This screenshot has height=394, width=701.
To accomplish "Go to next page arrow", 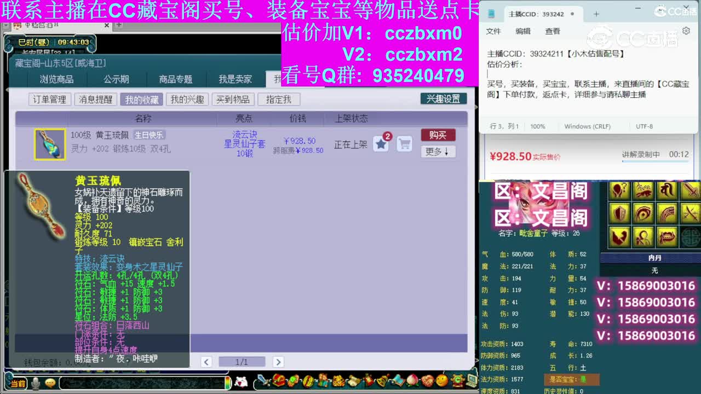I will click(x=278, y=362).
